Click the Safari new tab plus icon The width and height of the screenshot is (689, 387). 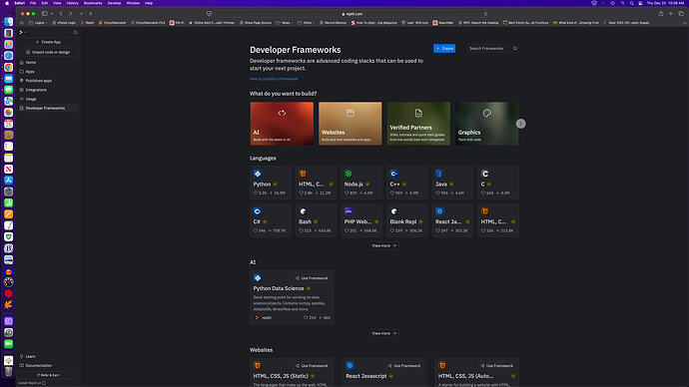click(x=671, y=14)
